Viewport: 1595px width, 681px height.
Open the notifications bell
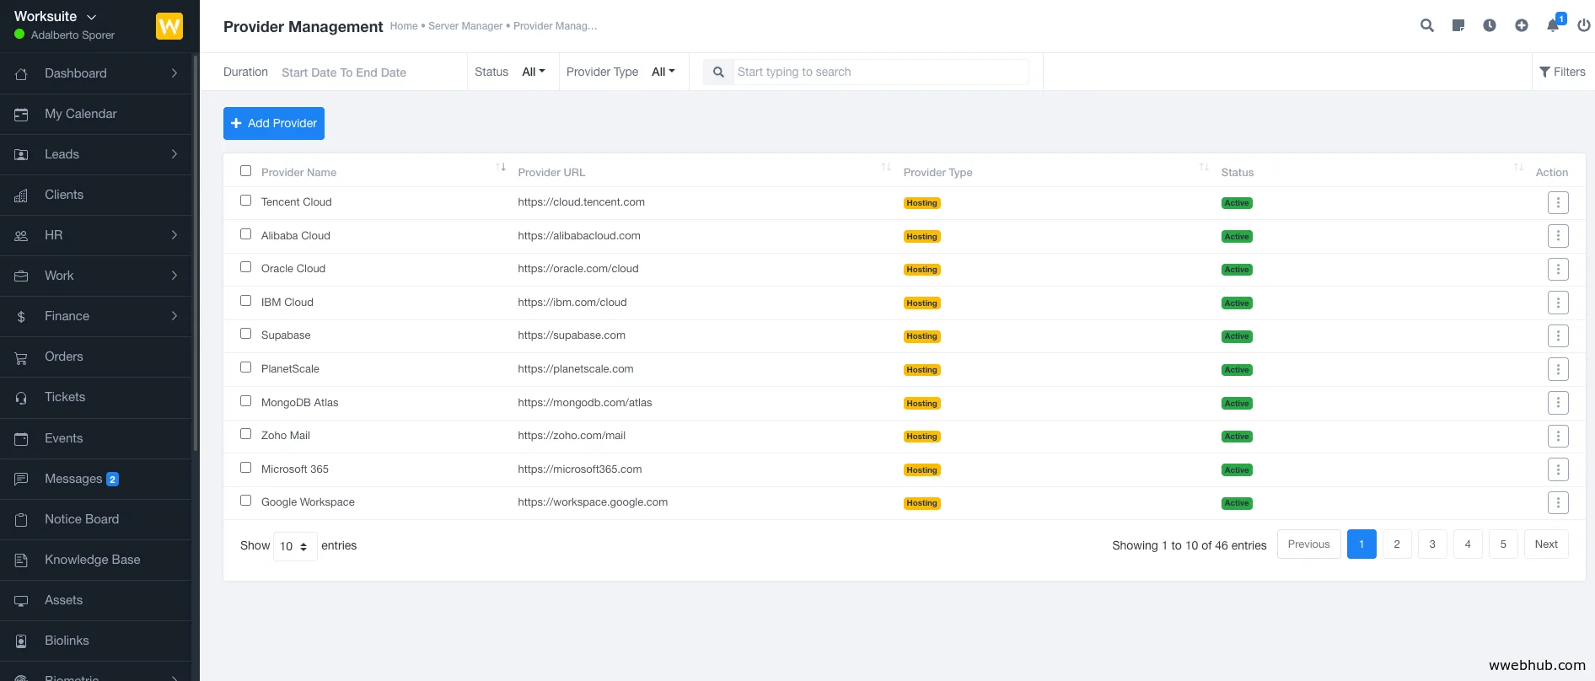1553,25
